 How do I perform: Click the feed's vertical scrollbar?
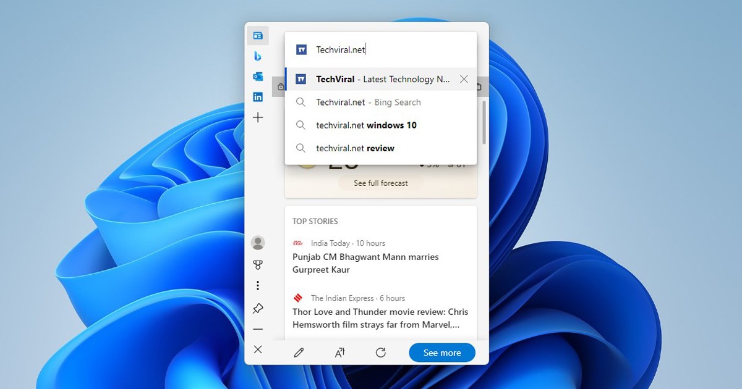tap(484, 122)
